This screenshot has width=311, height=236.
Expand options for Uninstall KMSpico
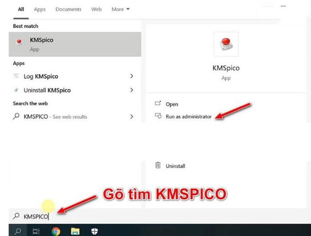coord(132,90)
